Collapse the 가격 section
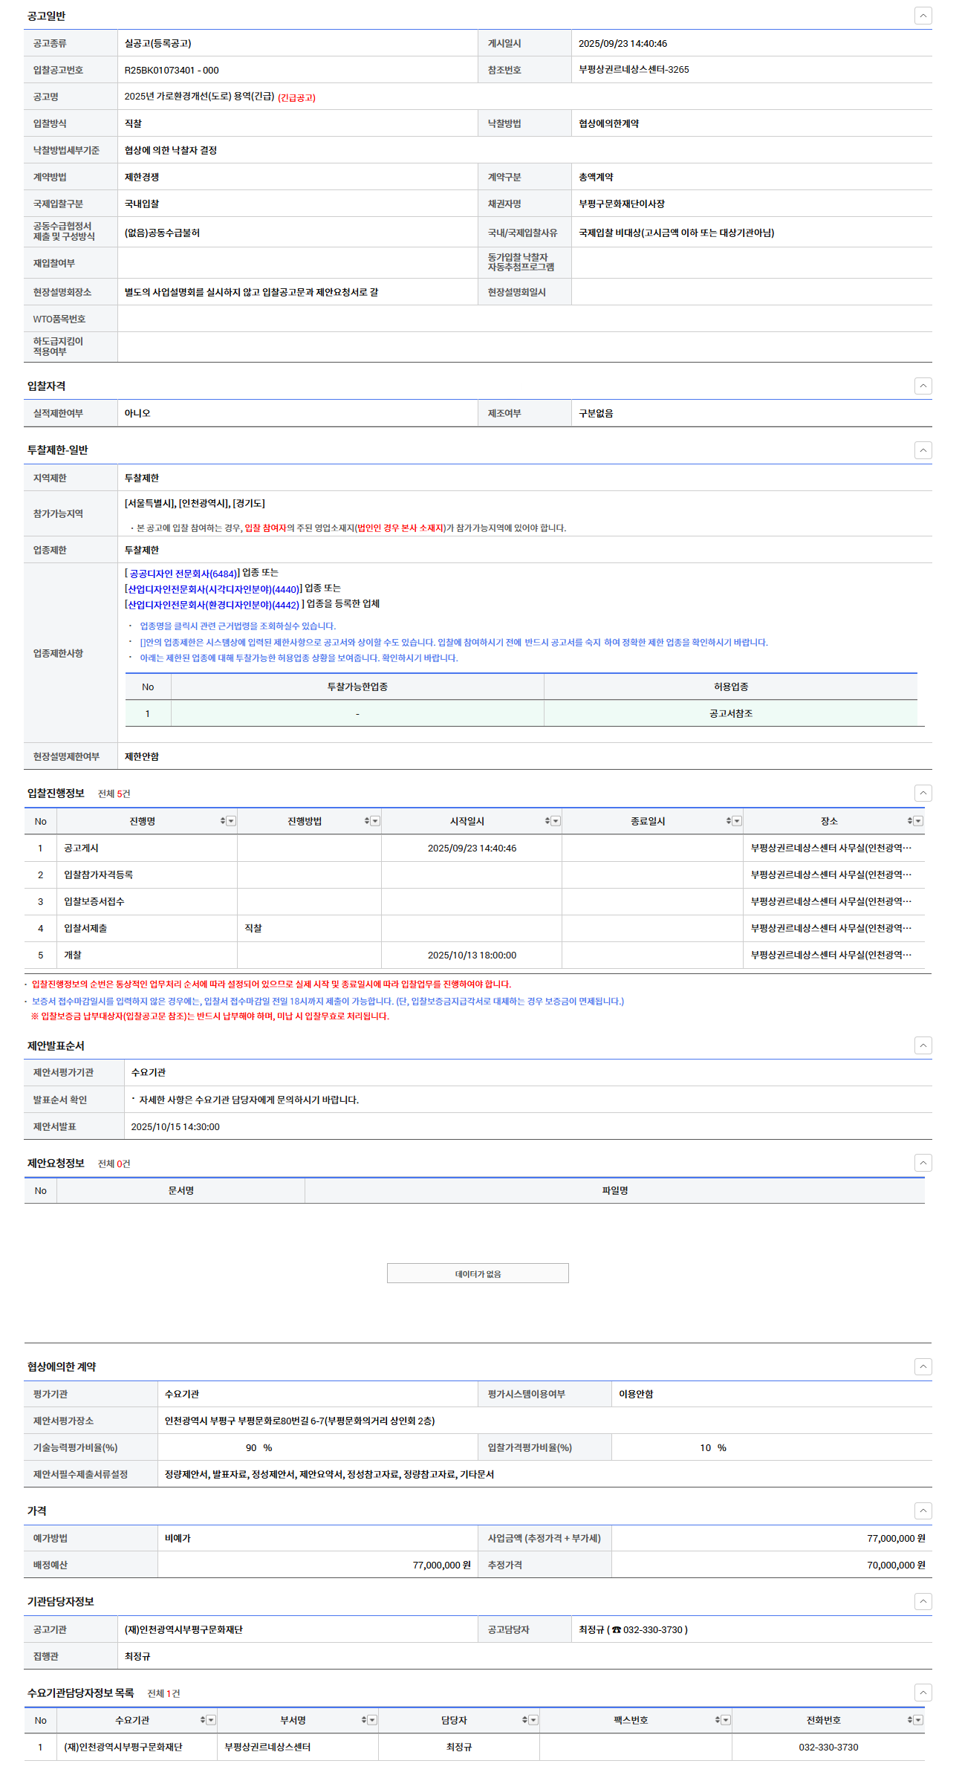This screenshot has width=962, height=1778. coord(923,1511)
